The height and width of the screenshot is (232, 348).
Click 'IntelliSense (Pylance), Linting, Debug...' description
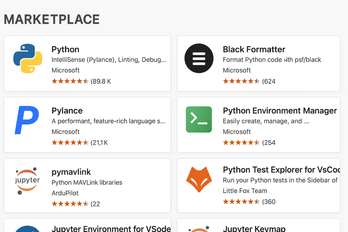click(x=109, y=60)
